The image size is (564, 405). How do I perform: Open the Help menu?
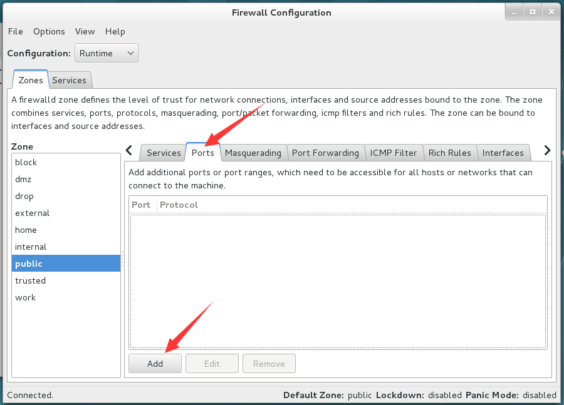coord(115,32)
